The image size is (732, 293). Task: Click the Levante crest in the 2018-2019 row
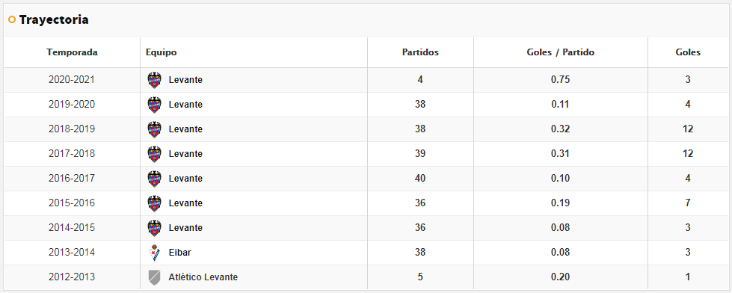tap(154, 129)
